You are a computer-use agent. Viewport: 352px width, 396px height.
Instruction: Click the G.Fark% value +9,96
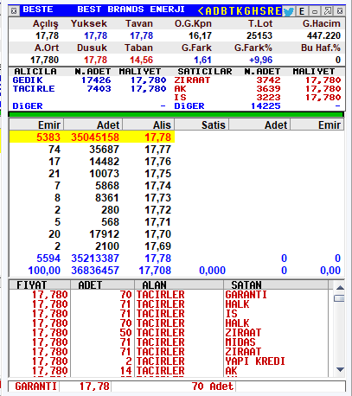coord(261,60)
